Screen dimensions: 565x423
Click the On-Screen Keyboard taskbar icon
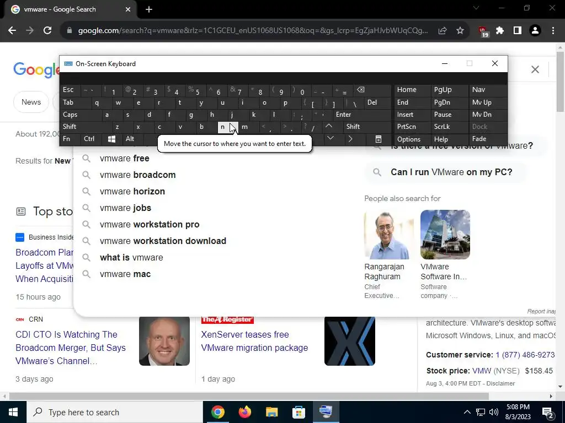point(326,412)
